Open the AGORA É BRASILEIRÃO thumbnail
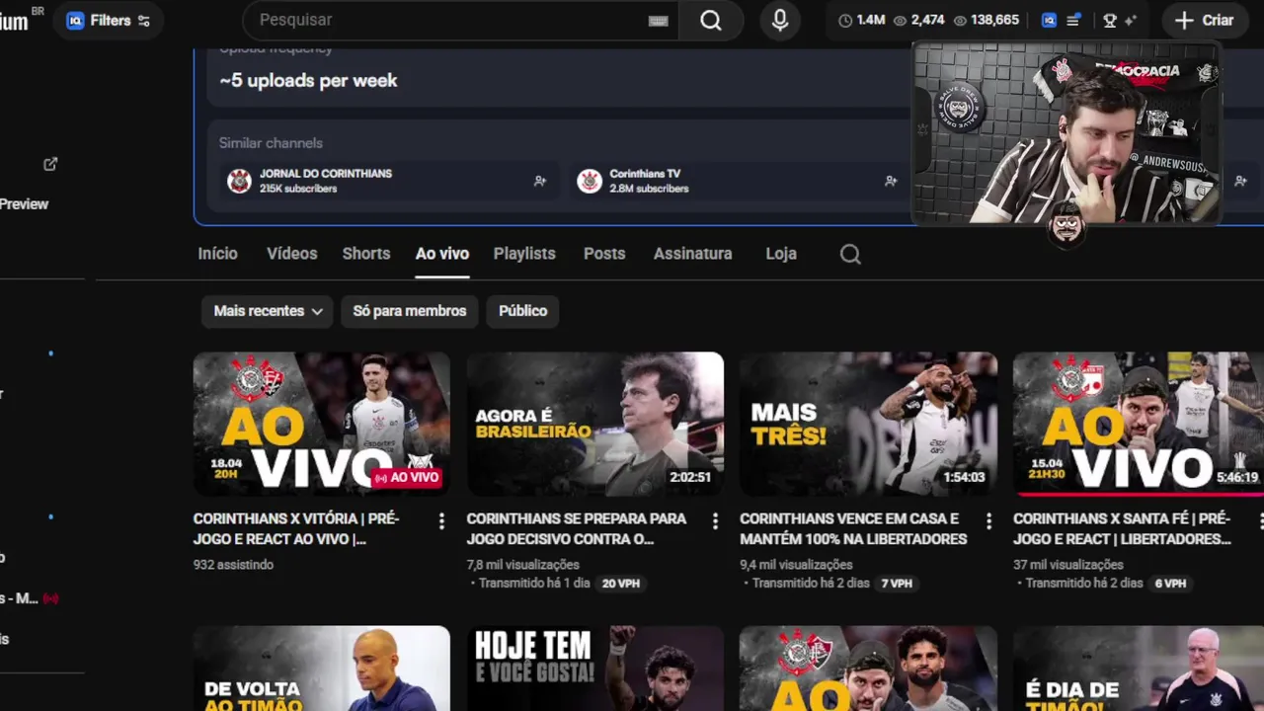The width and height of the screenshot is (1264, 711). coord(595,425)
